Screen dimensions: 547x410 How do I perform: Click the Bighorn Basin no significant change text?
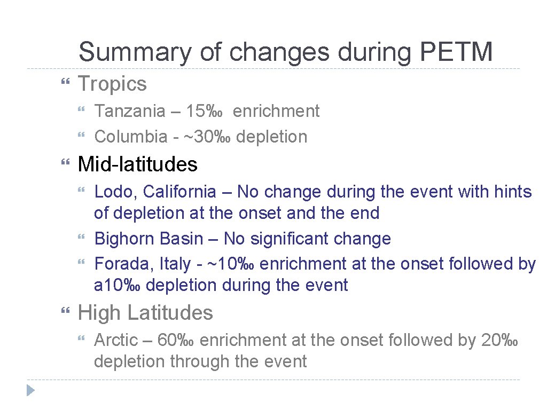pyautogui.click(x=243, y=239)
